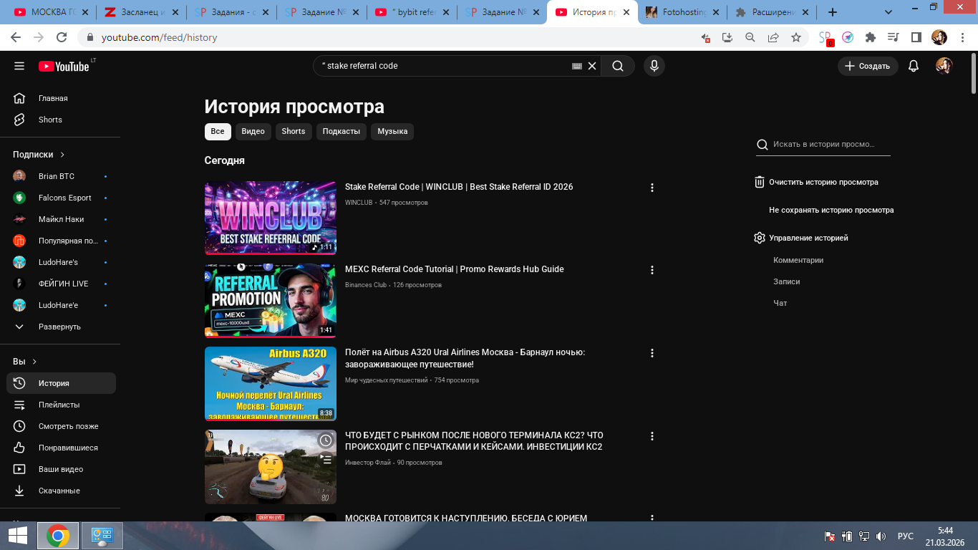
Task: Open the Windows Start menu
Action: (x=18, y=535)
